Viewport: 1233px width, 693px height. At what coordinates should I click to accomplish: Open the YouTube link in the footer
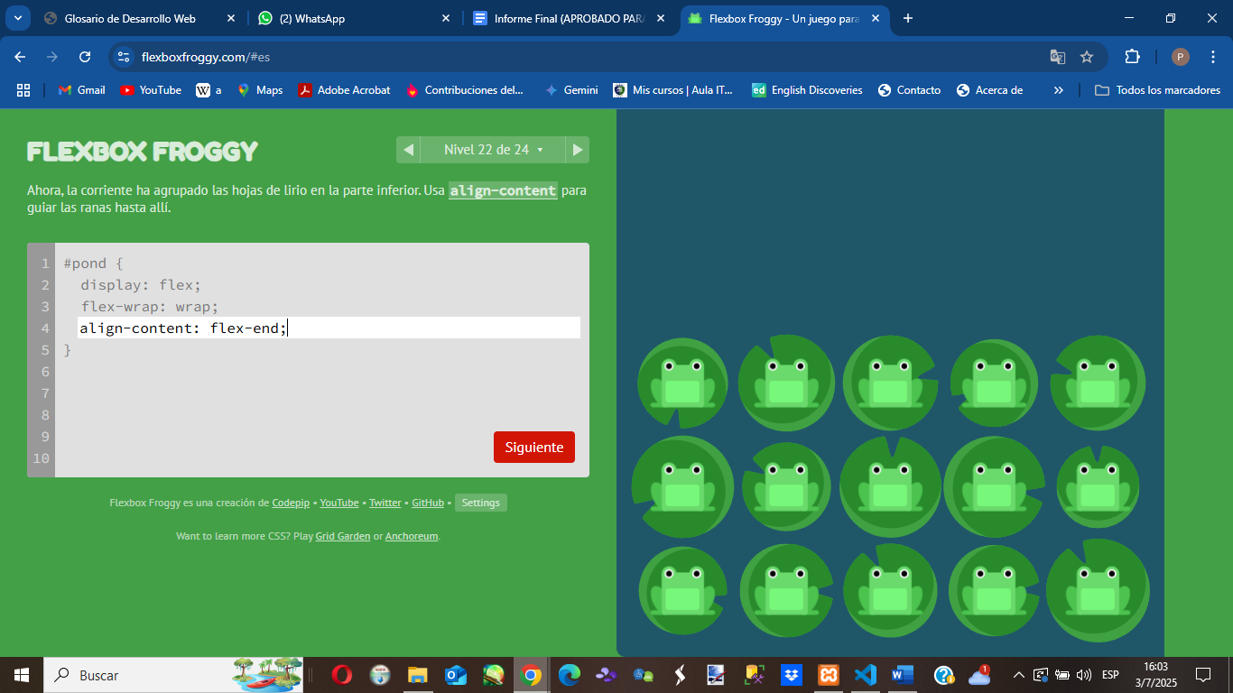tap(339, 503)
